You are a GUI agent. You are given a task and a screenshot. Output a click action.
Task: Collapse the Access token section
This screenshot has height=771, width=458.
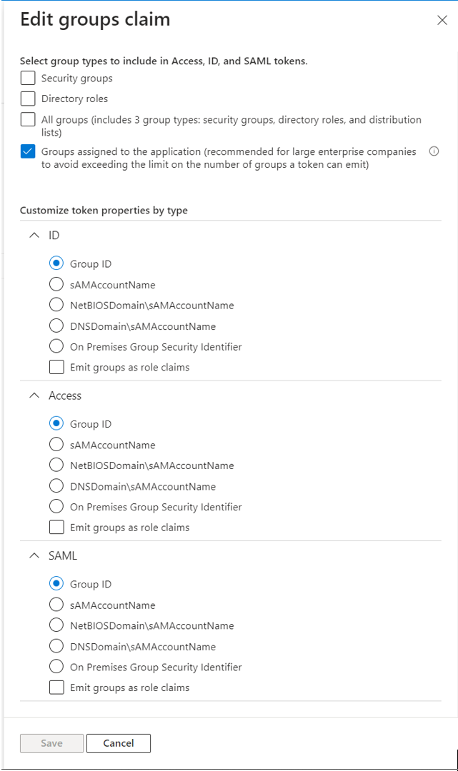point(34,395)
